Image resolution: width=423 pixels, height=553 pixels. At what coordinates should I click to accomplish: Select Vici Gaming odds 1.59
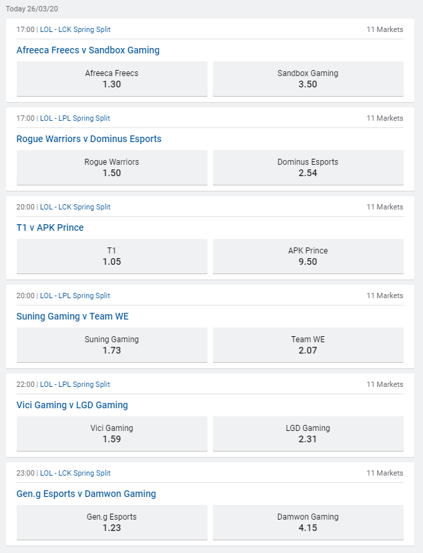click(x=112, y=434)
